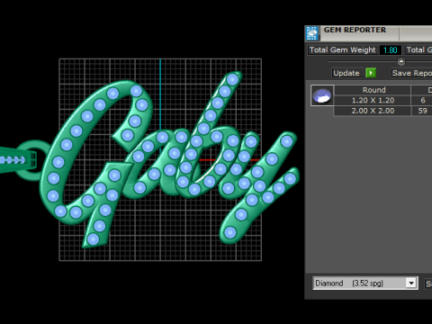The image size is (432, 324).
Task: Select the round gem thumbnail
Action: click(x=322, y=95)
